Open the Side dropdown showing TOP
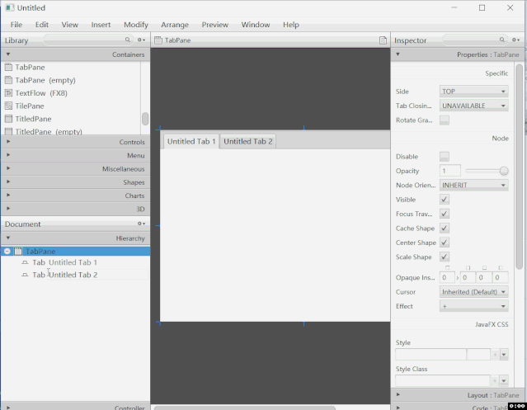527x410 pixels. [474, 91]
